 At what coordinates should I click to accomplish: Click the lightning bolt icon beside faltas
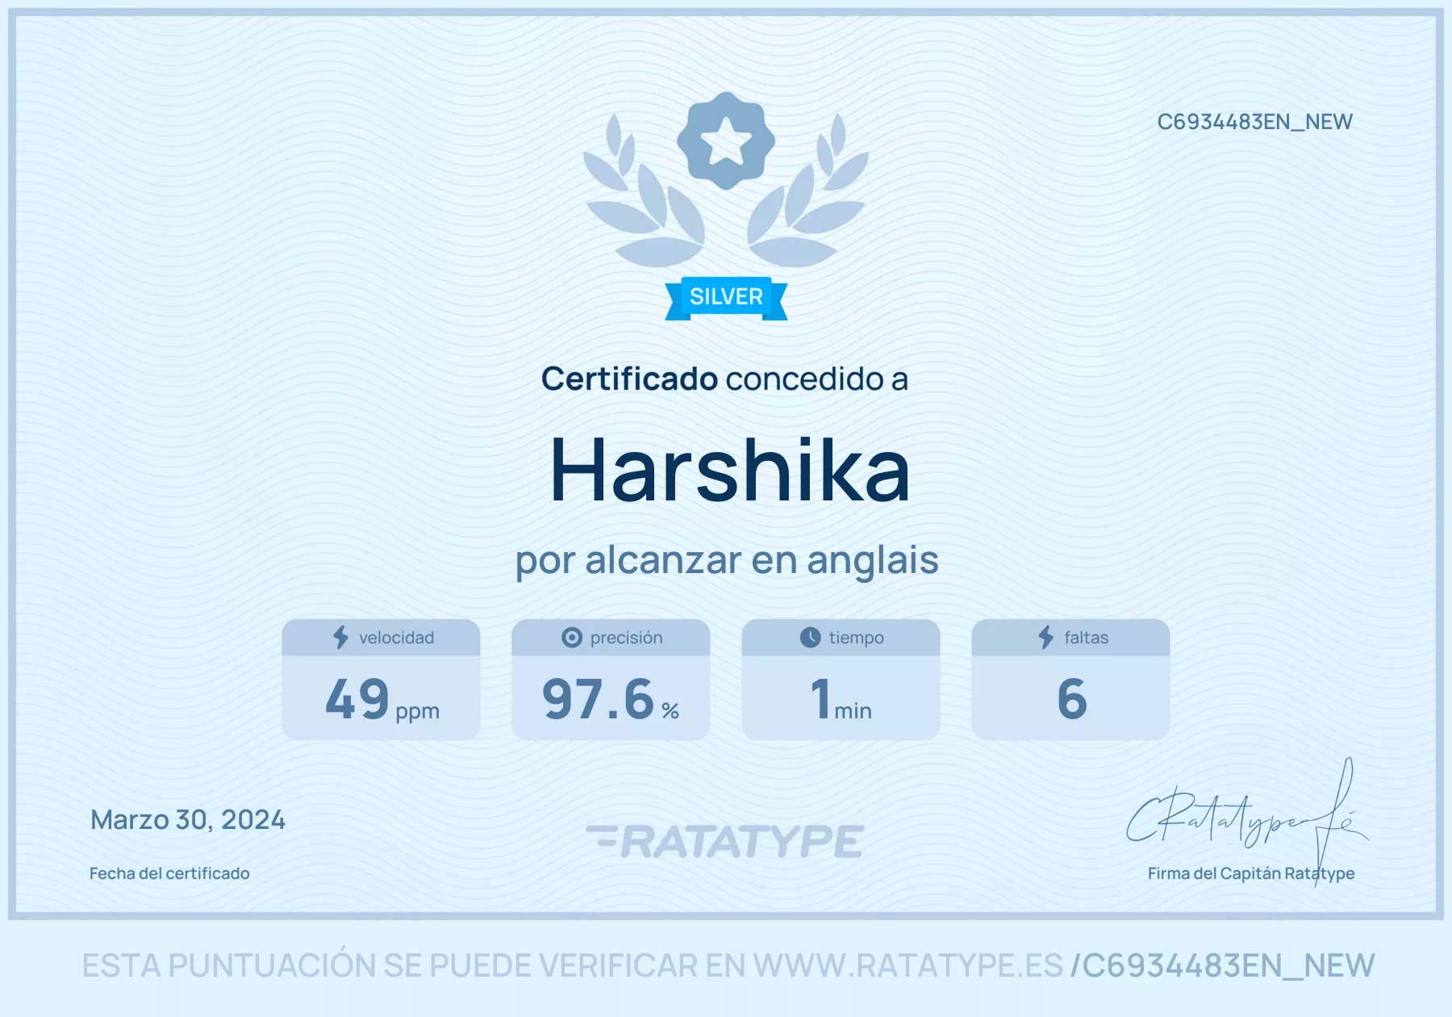(x=1046, y=638)
